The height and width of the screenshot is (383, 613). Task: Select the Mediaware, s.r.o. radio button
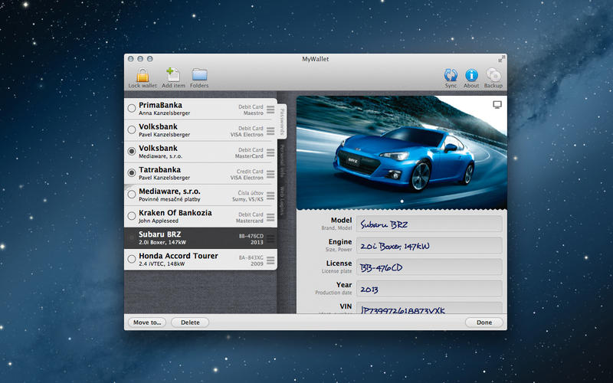coord(132,194)
